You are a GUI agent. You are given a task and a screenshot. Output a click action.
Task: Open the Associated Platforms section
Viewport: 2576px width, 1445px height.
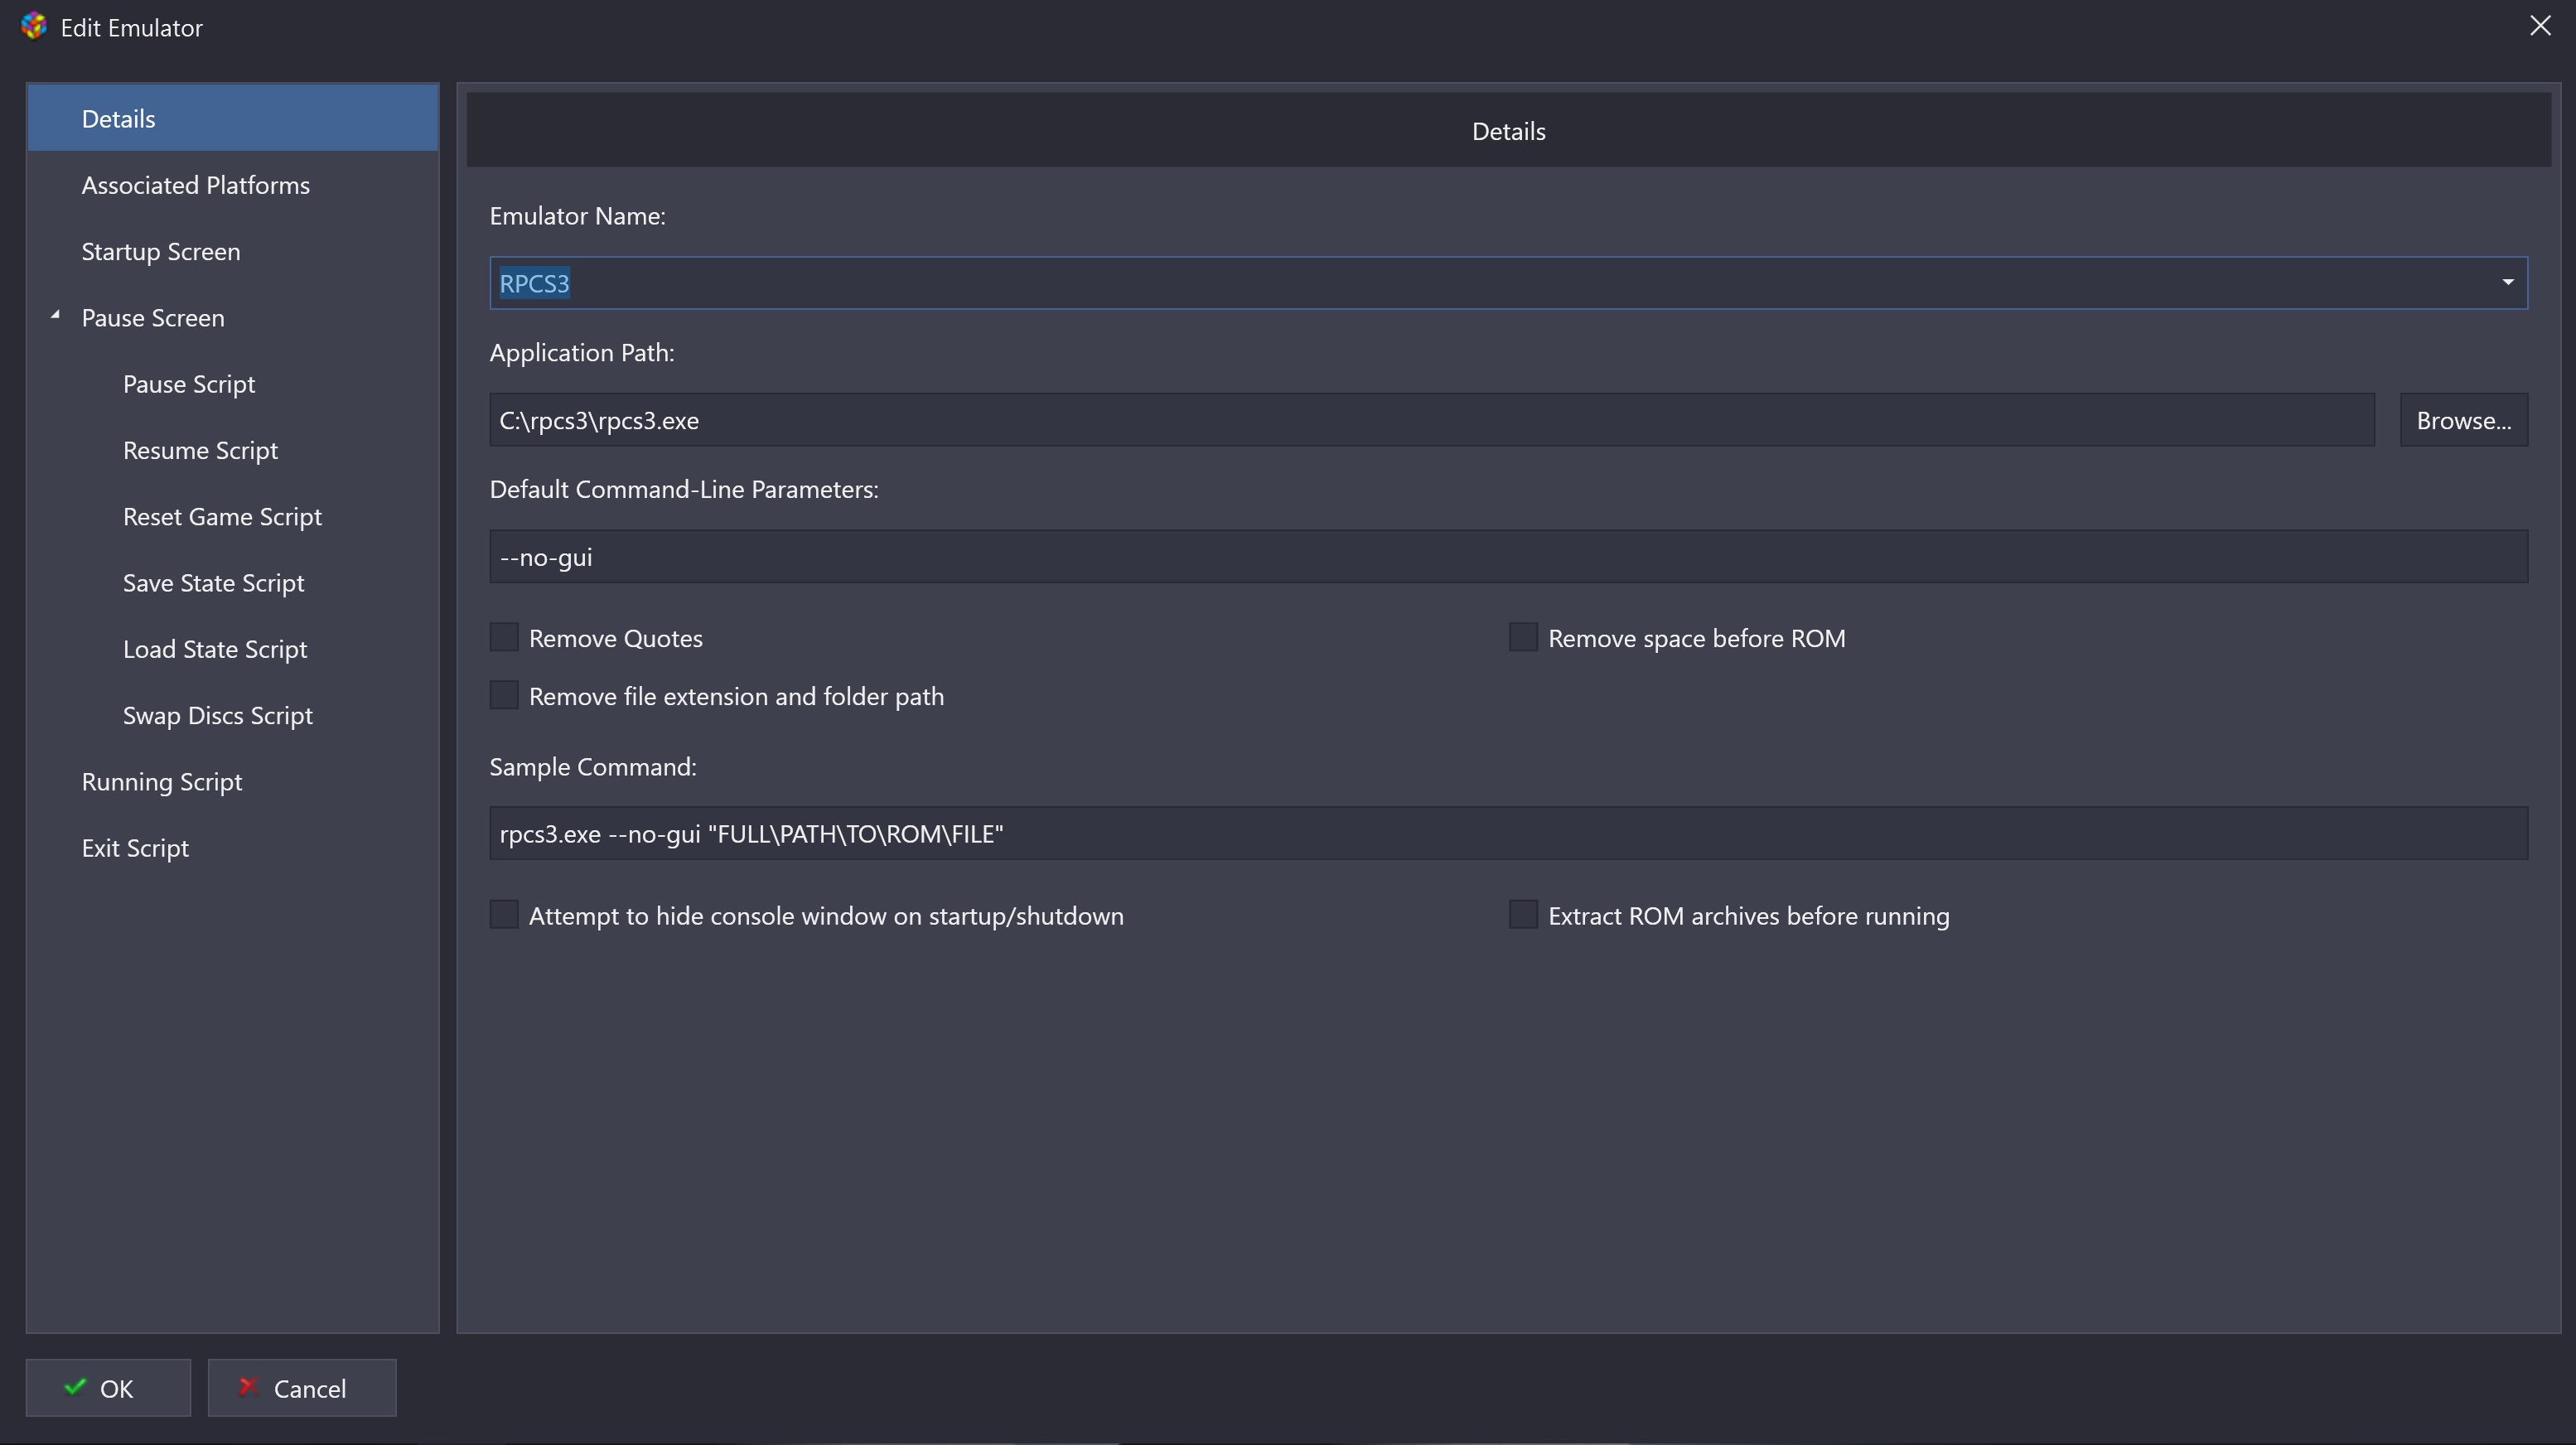[233, 185]
